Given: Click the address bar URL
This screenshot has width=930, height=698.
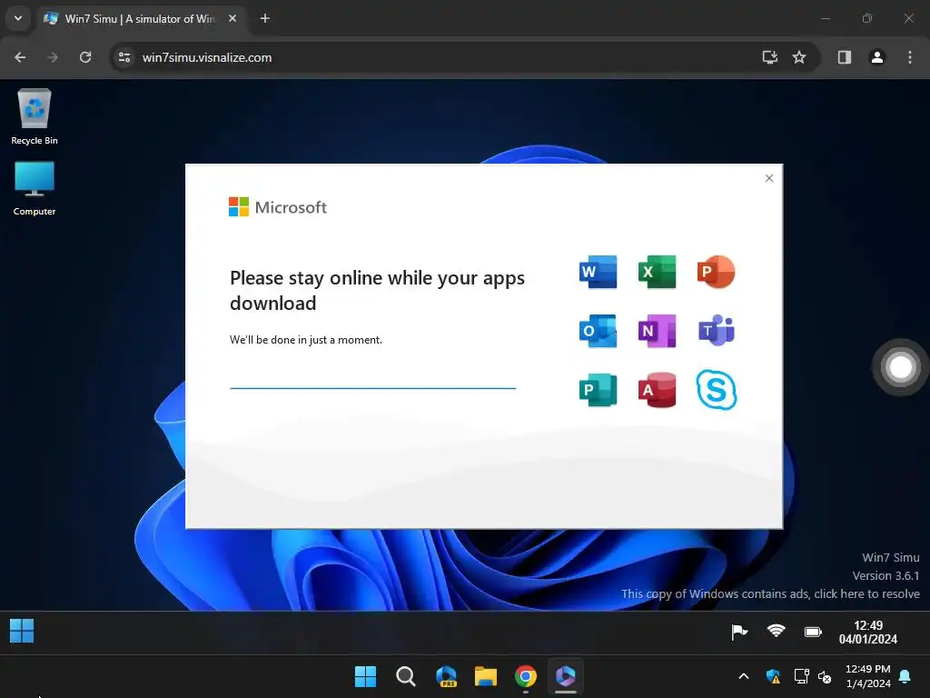Looking at the screenshot, I should tap(207, 57).
